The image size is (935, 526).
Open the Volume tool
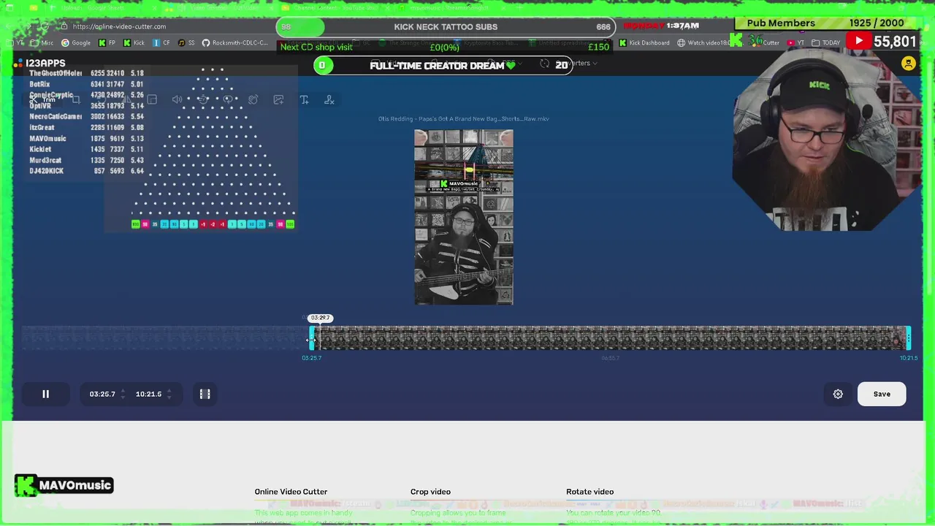tap(177, 99)
